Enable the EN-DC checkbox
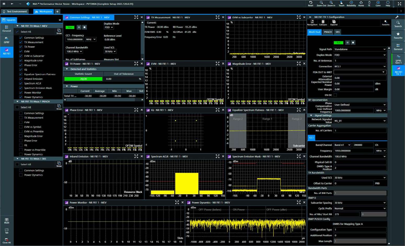The width and height of the screenshot is (405, 246). click(335, 95)
